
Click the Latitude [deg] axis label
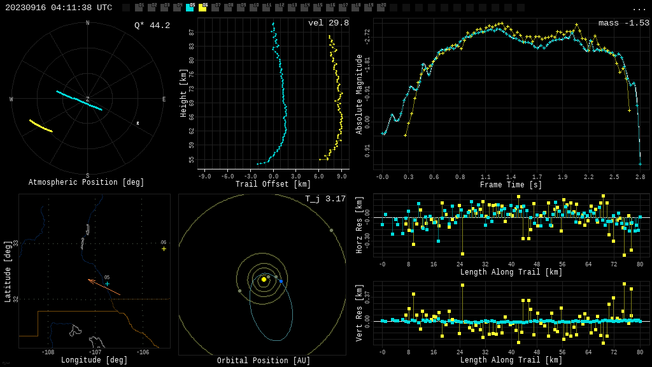(x=7, y=271)
